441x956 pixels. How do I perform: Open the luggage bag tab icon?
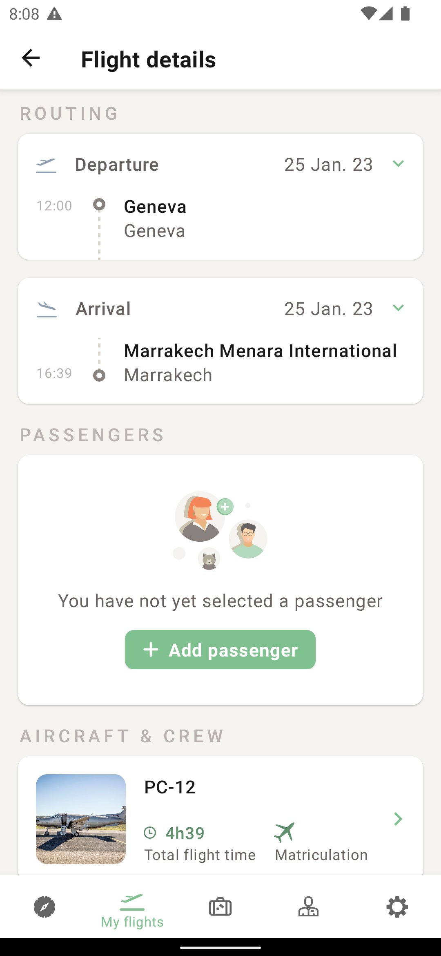[x=220, y=907]
